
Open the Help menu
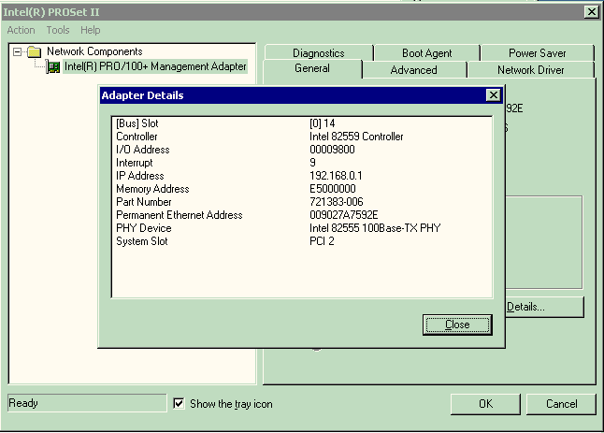90,30
